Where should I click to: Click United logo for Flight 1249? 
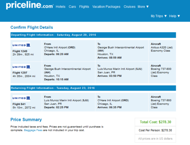coord(21,45)
